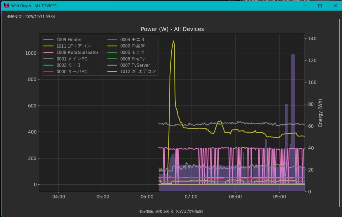
Task: Click the 09:00 time axis label
Action: point(280,197)
